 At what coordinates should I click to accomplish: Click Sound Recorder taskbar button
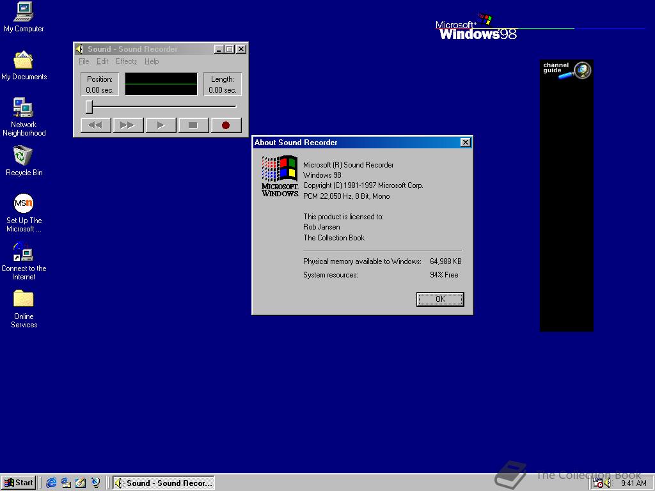click(x=164, y=483)
